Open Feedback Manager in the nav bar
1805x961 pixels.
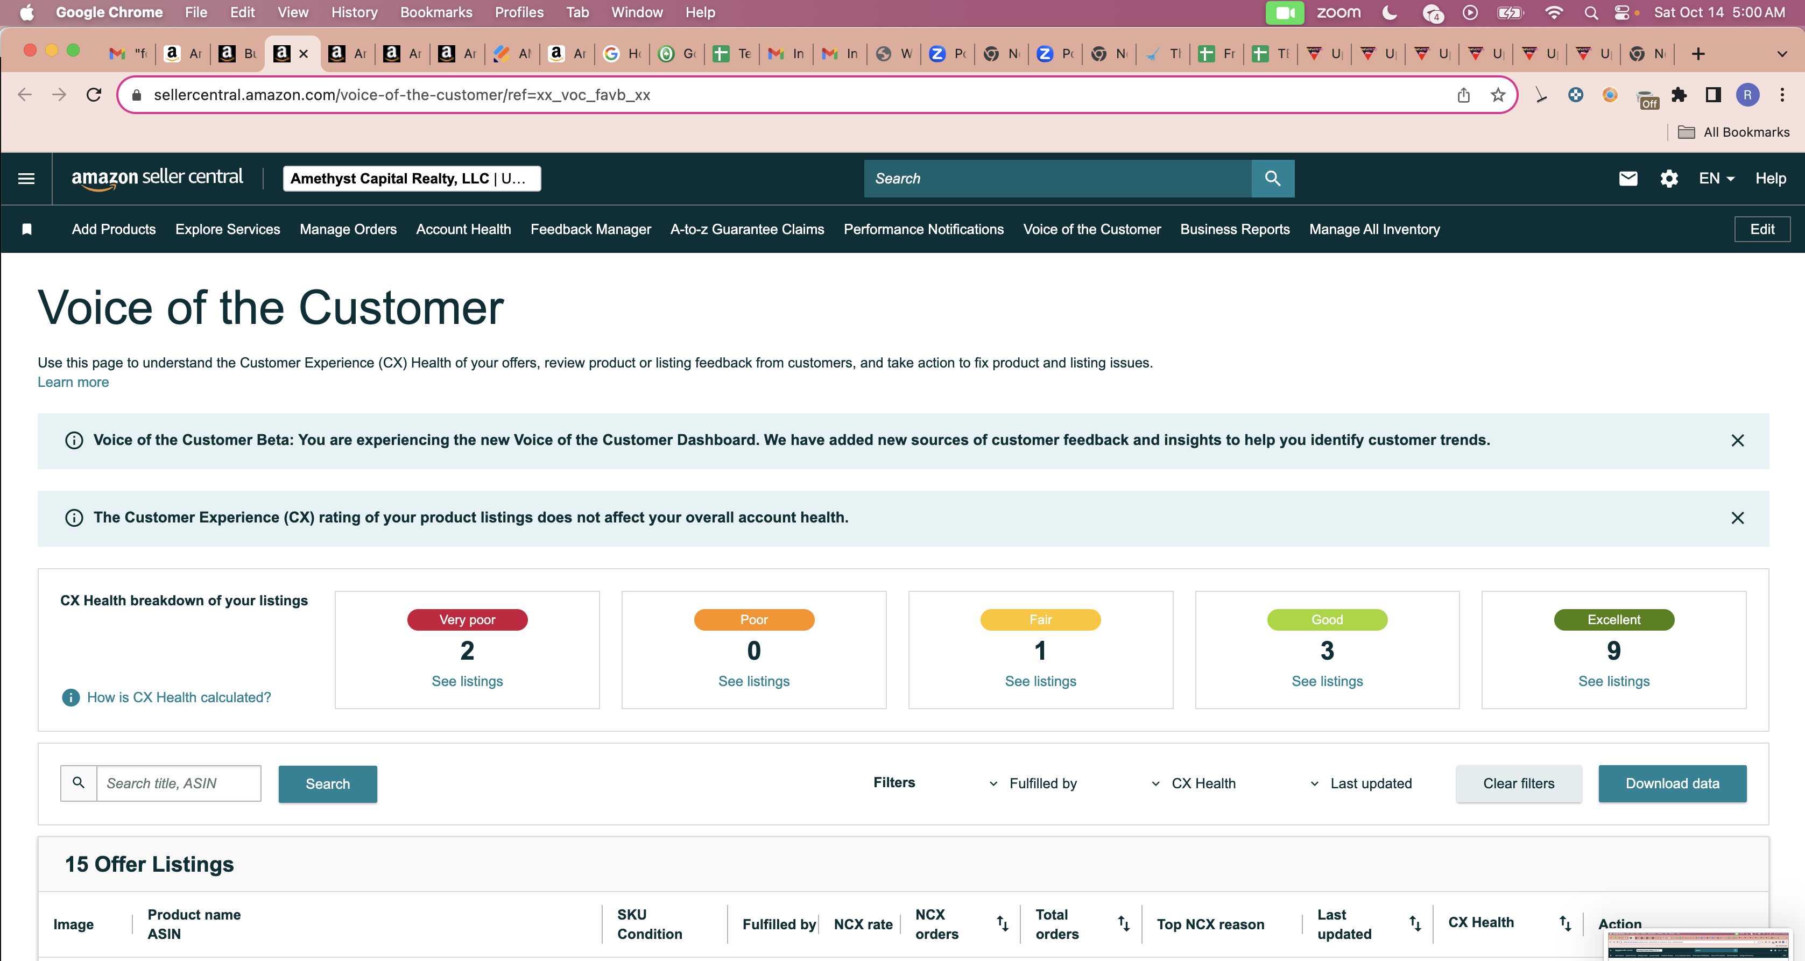click(591, 229)
